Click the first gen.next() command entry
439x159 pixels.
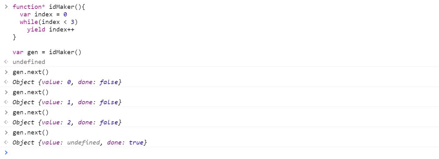click(31, 72)
